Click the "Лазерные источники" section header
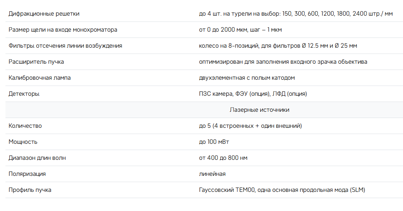 [x=259, y=110]
